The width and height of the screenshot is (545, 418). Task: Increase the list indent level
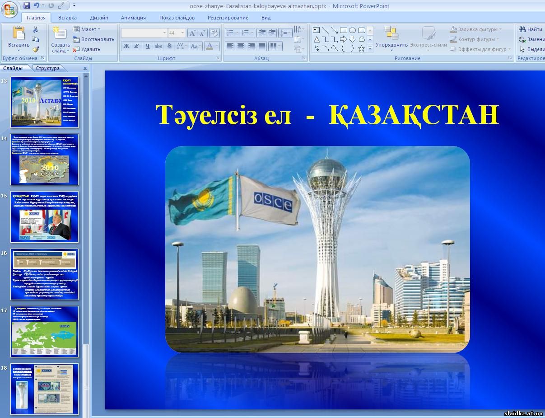[272, 33]
